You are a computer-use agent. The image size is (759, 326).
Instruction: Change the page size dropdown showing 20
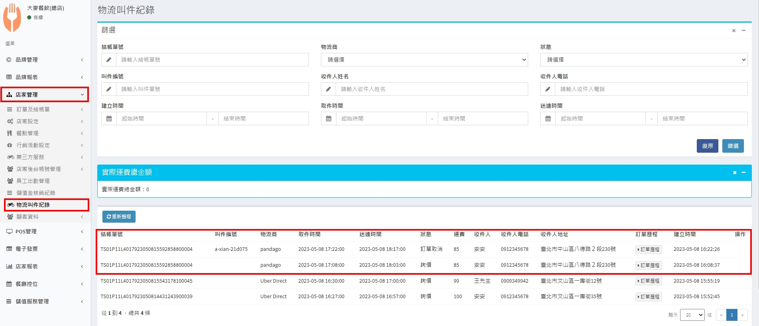[x=692, y=315]
